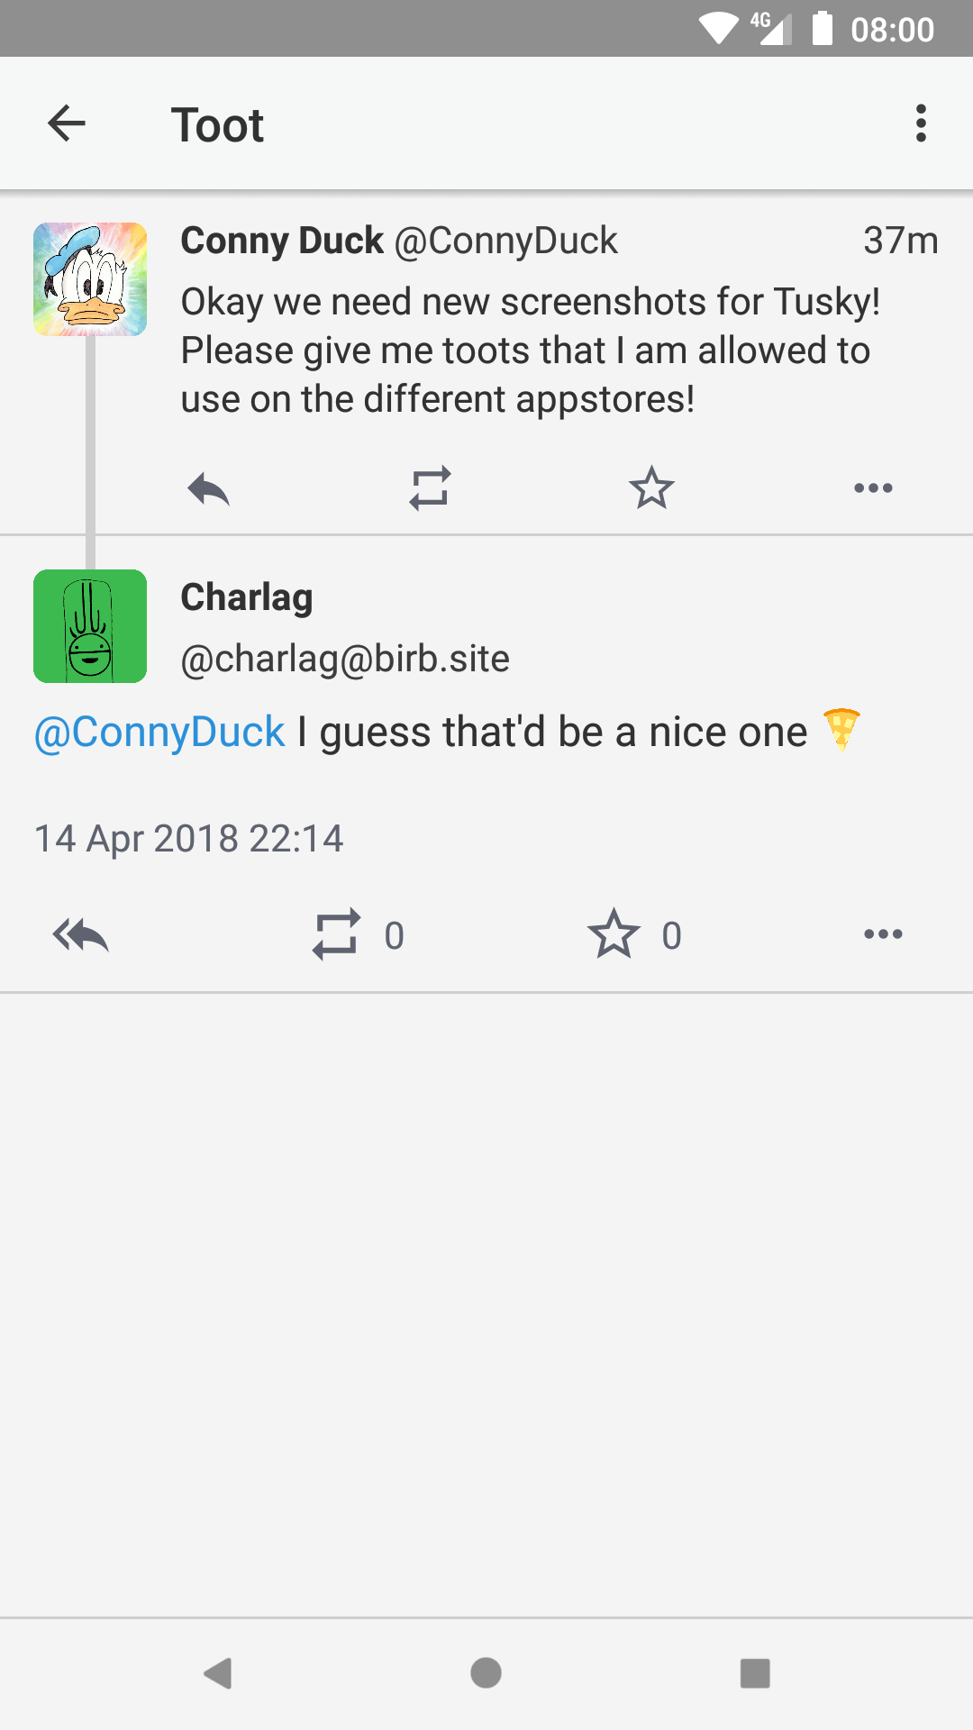The height and width of the screenshot is (1730, 973).
Task: Favourite Conny Duck's toot with star
Action: (x=651, y=488)
